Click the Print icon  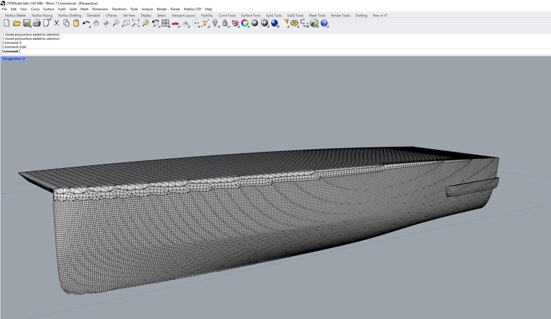(x=37, y=23)
